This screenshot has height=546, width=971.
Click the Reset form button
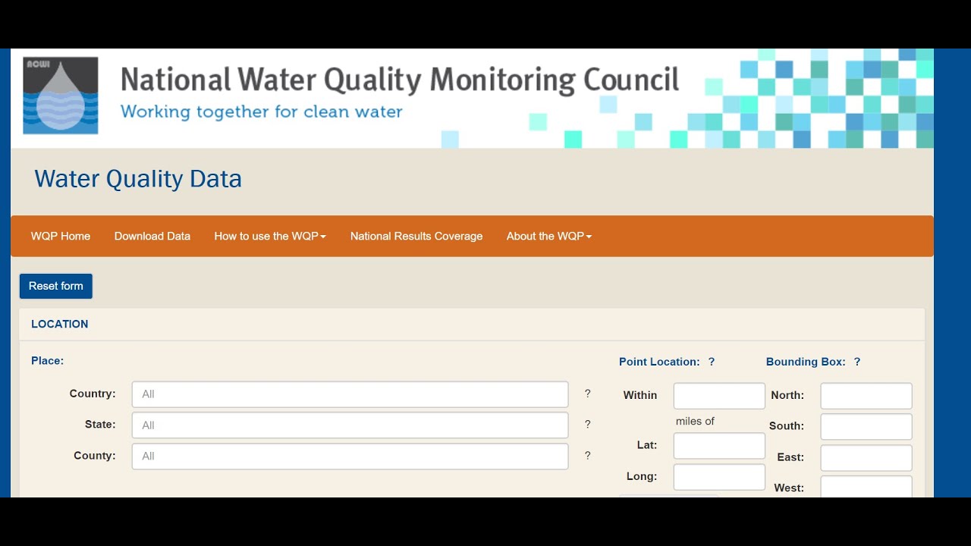point(56,286)
